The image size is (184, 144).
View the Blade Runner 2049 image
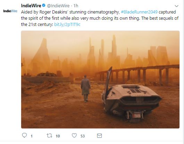[x=100, y=79]
